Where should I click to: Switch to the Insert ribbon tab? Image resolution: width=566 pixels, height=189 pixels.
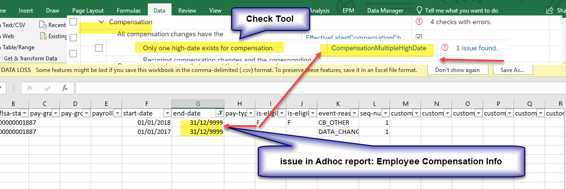tap(26, 11)
